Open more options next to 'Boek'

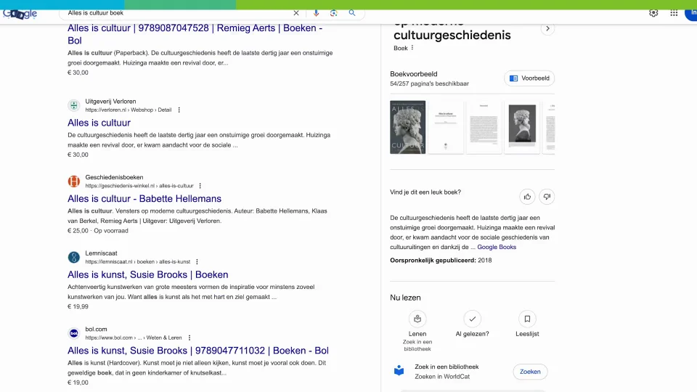[412, 48]
